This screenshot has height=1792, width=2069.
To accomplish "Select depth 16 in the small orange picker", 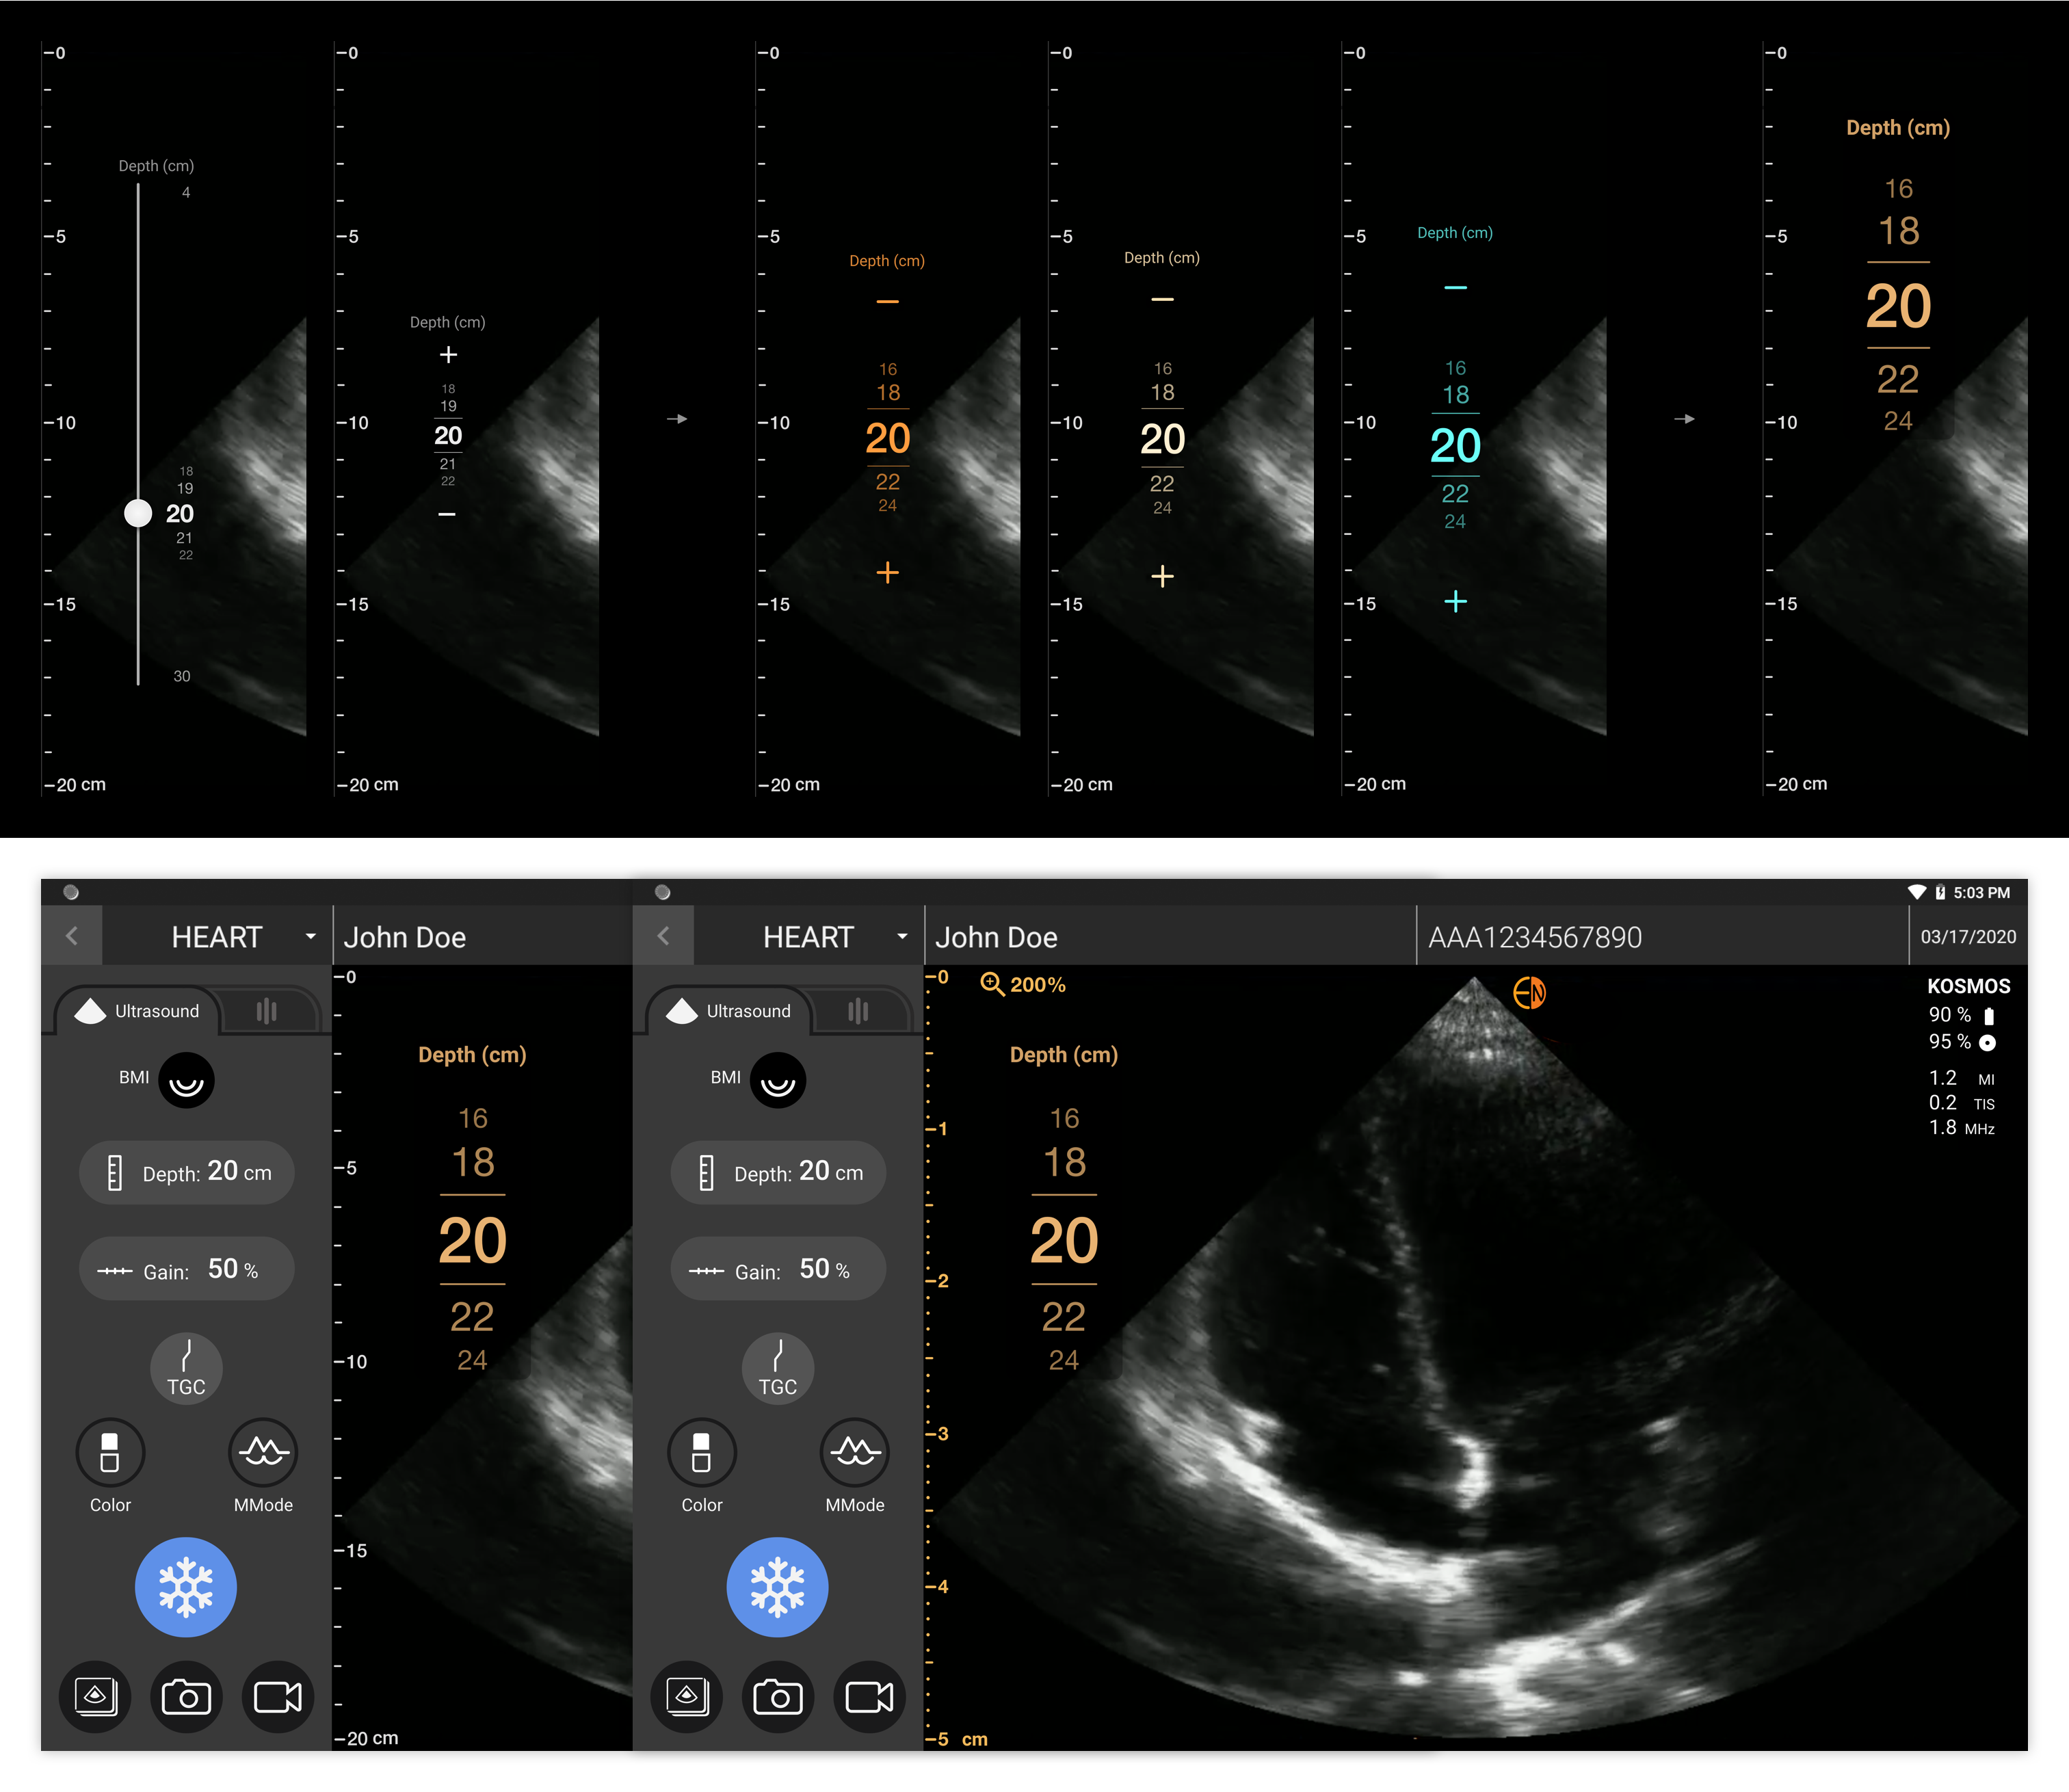I will tap(888, 369).
